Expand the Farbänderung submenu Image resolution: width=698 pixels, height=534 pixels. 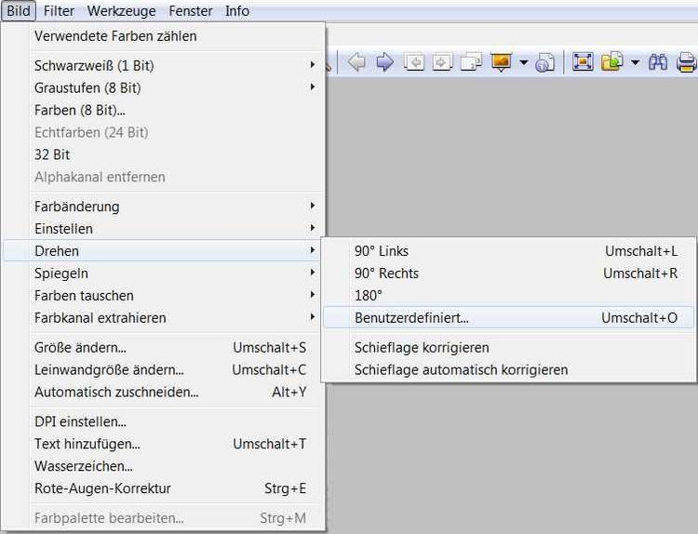(x=163, y=207)
